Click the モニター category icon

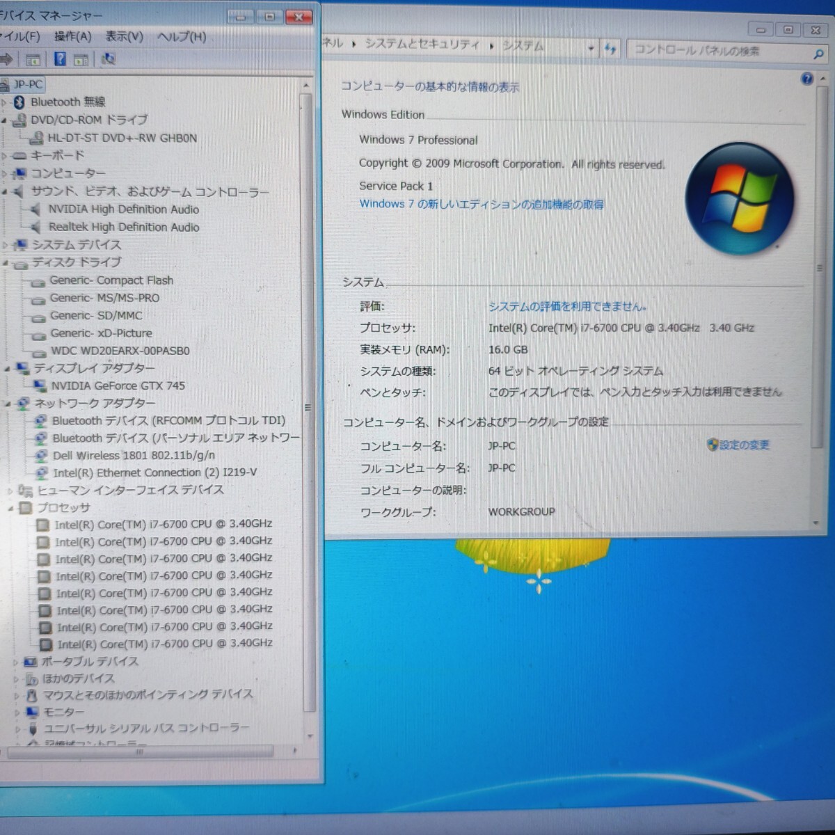click(32, 712)
